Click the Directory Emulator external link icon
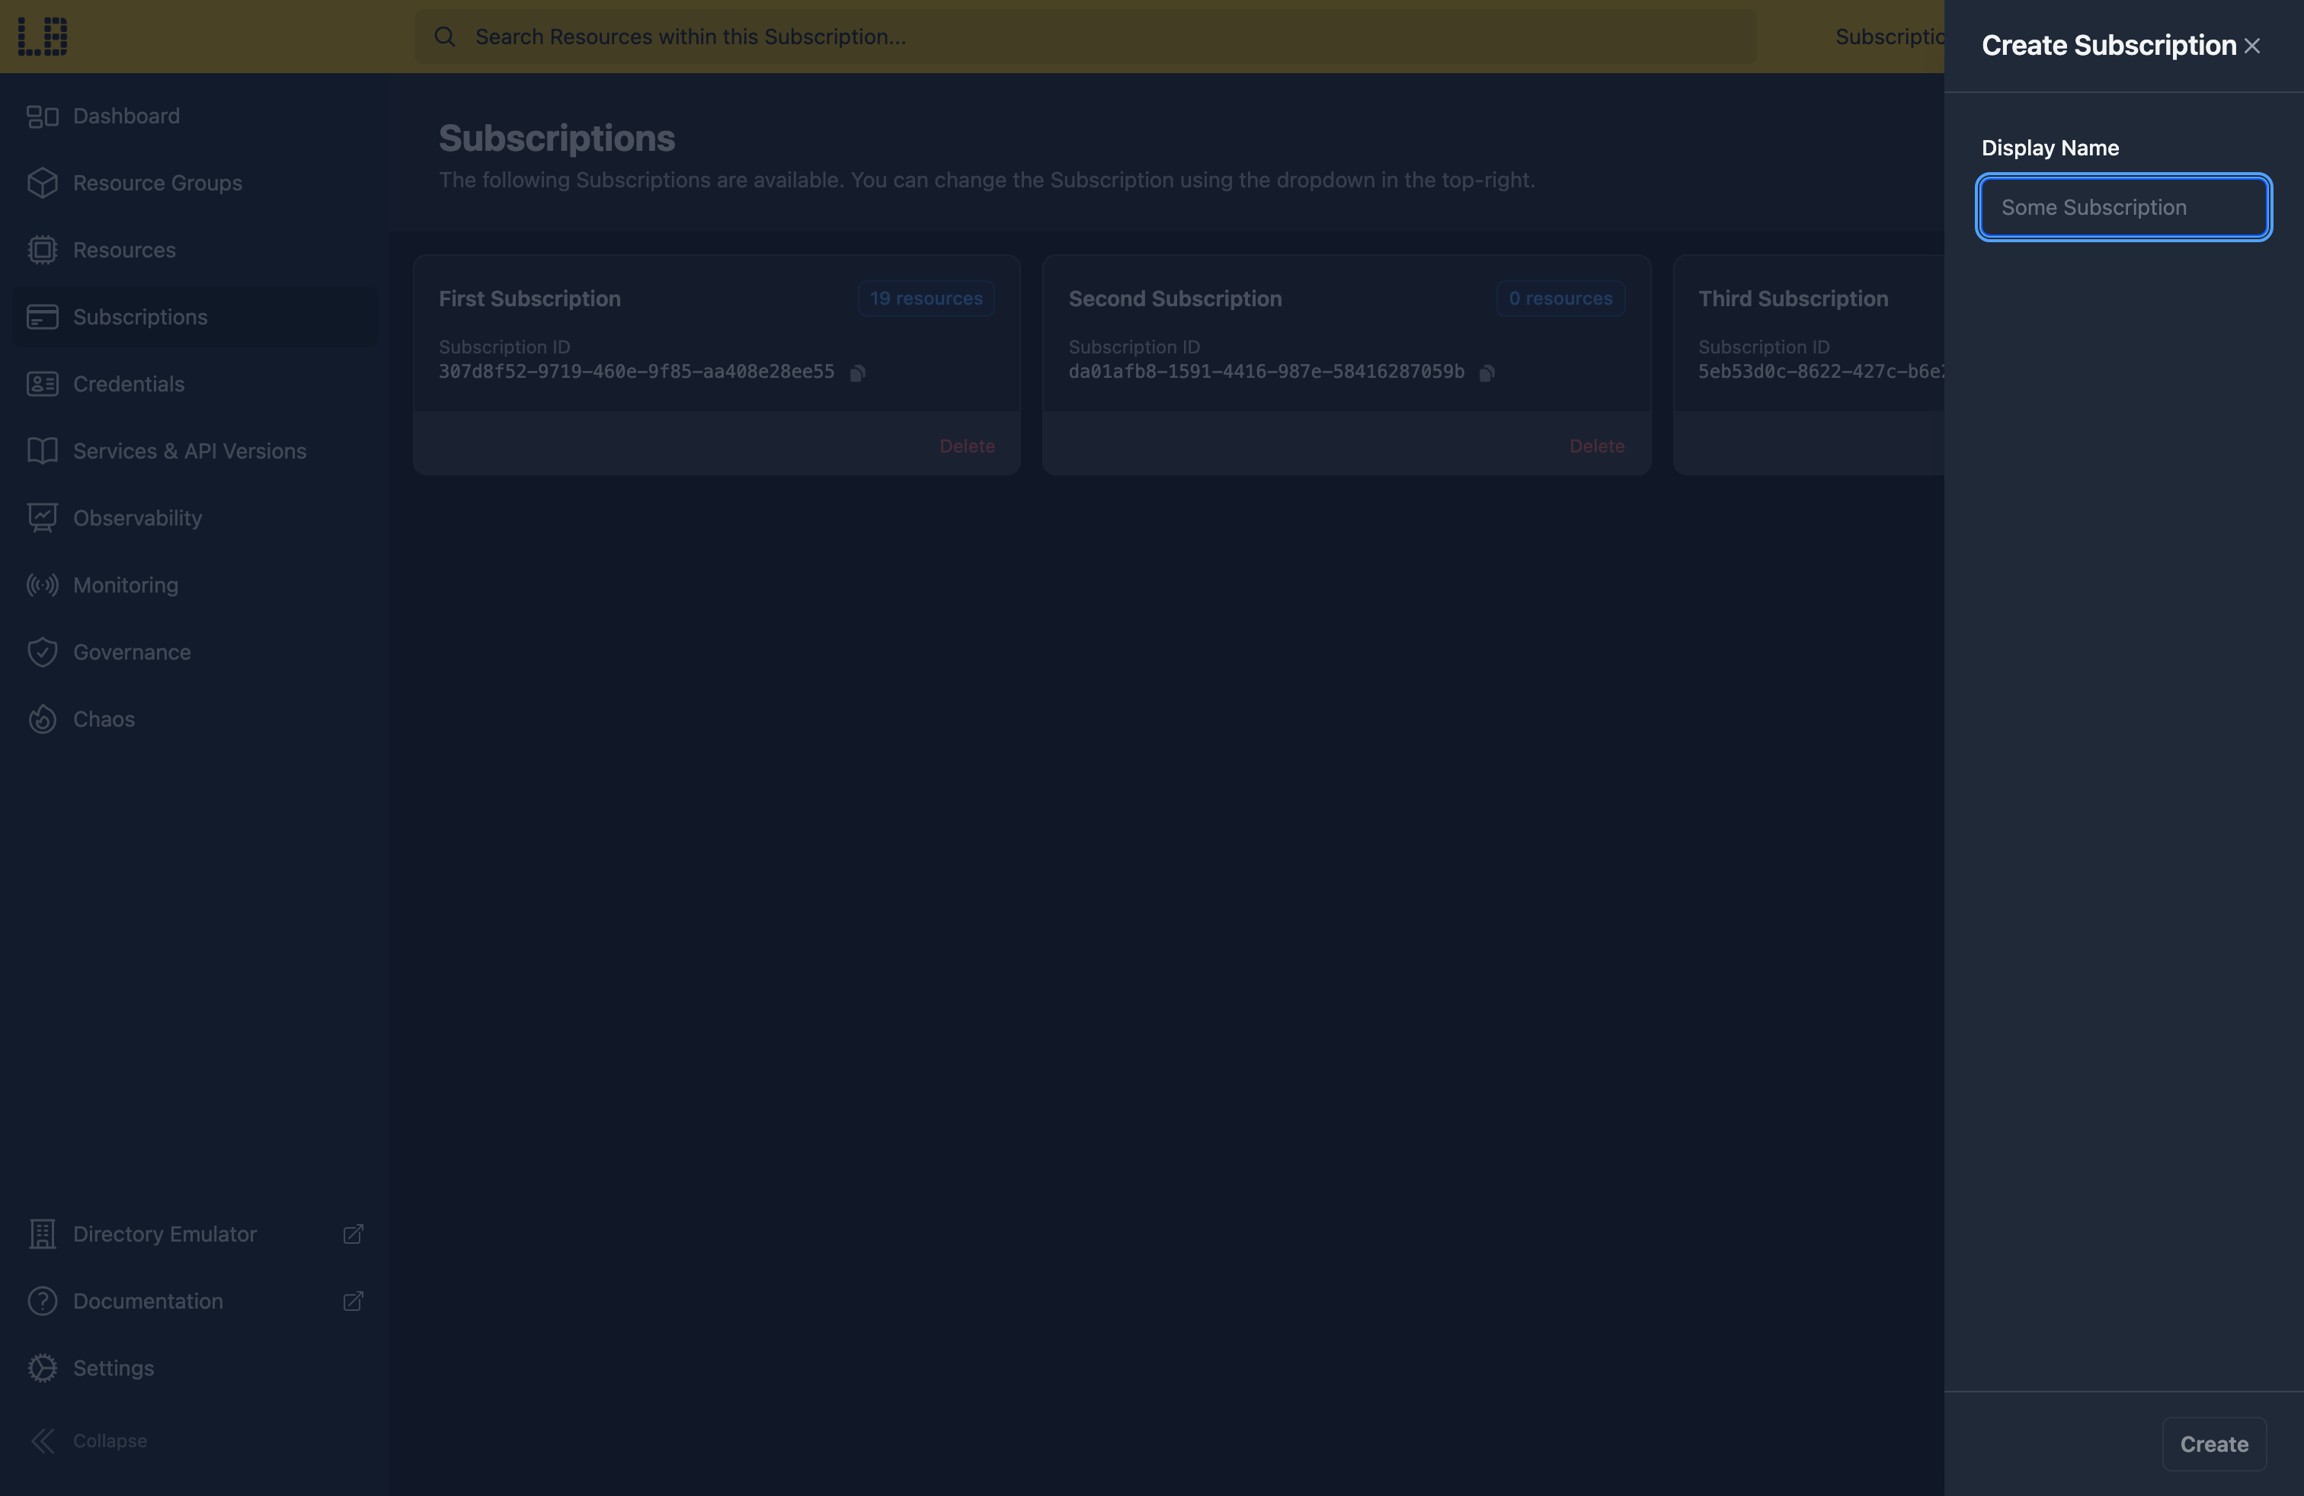2304x1496 pixels. pos(354,1234)
